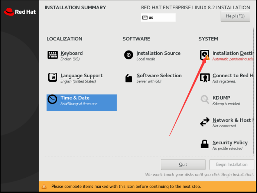This screenshot has width=257, height=193.
Task: Open the Installation Source title
Action: 159,53
